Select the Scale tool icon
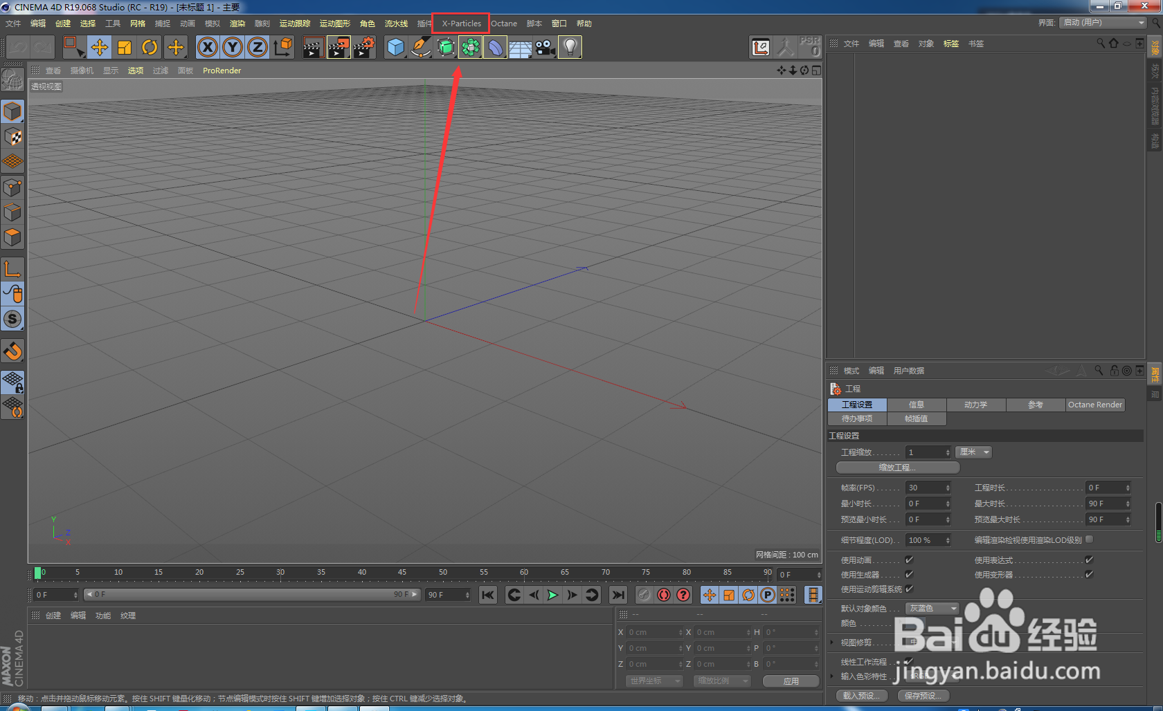 (125, 47)
